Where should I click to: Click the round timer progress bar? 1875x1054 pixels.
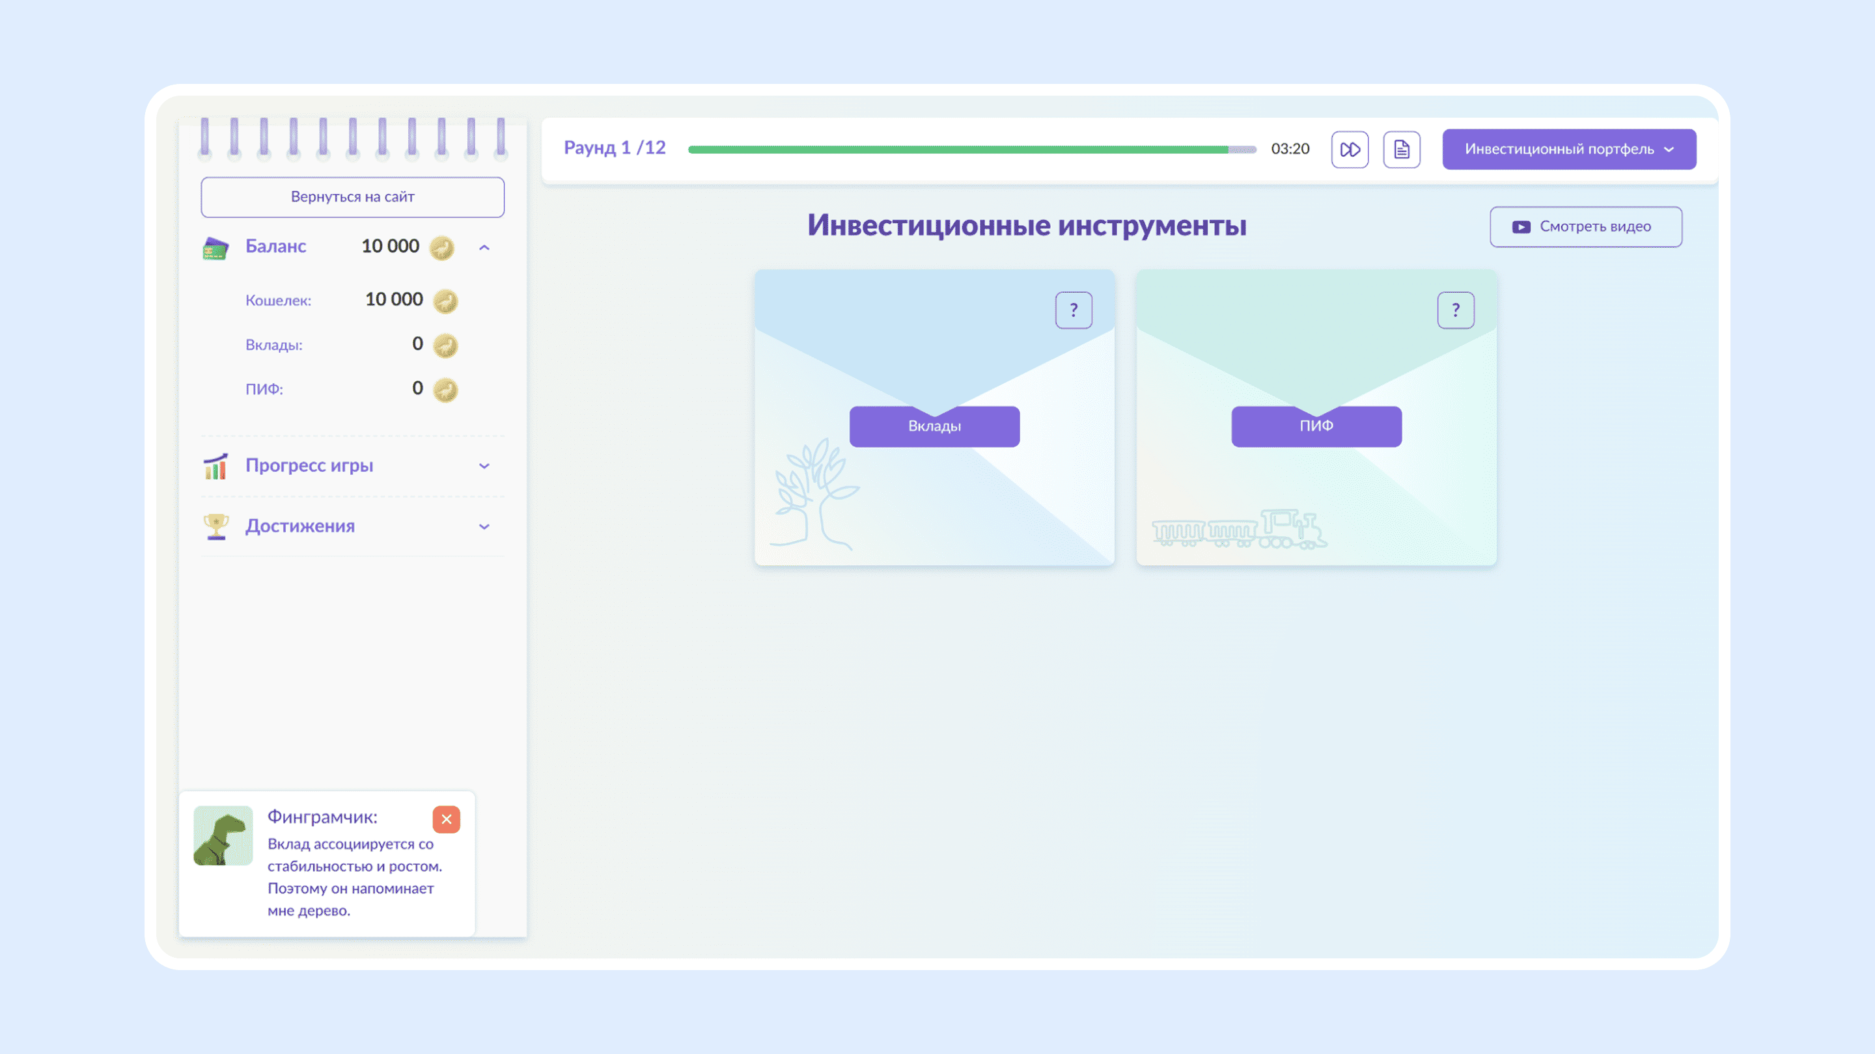pos(972,150)
